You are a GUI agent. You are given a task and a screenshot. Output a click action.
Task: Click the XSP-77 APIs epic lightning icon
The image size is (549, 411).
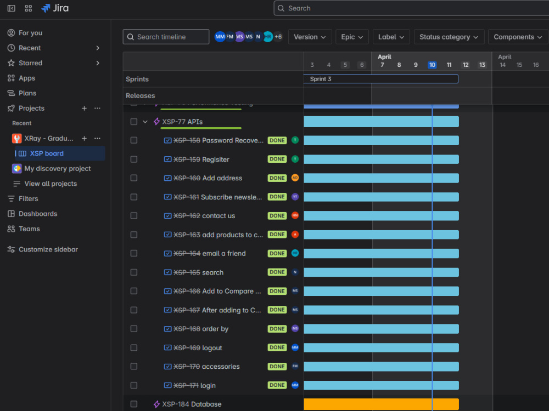click(157, 122)
